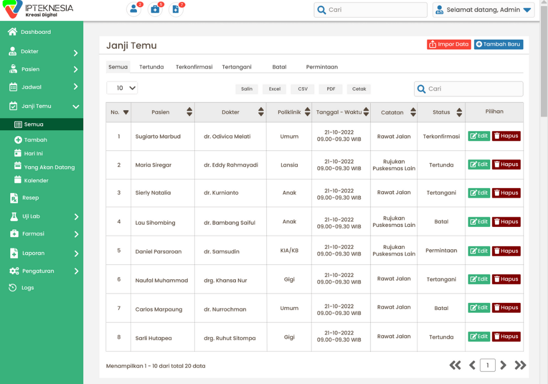The image size is (548, 384).
Task: Delete Sugiarto Marbud's appointment with Hapus
Action: (x=506, y=136)
